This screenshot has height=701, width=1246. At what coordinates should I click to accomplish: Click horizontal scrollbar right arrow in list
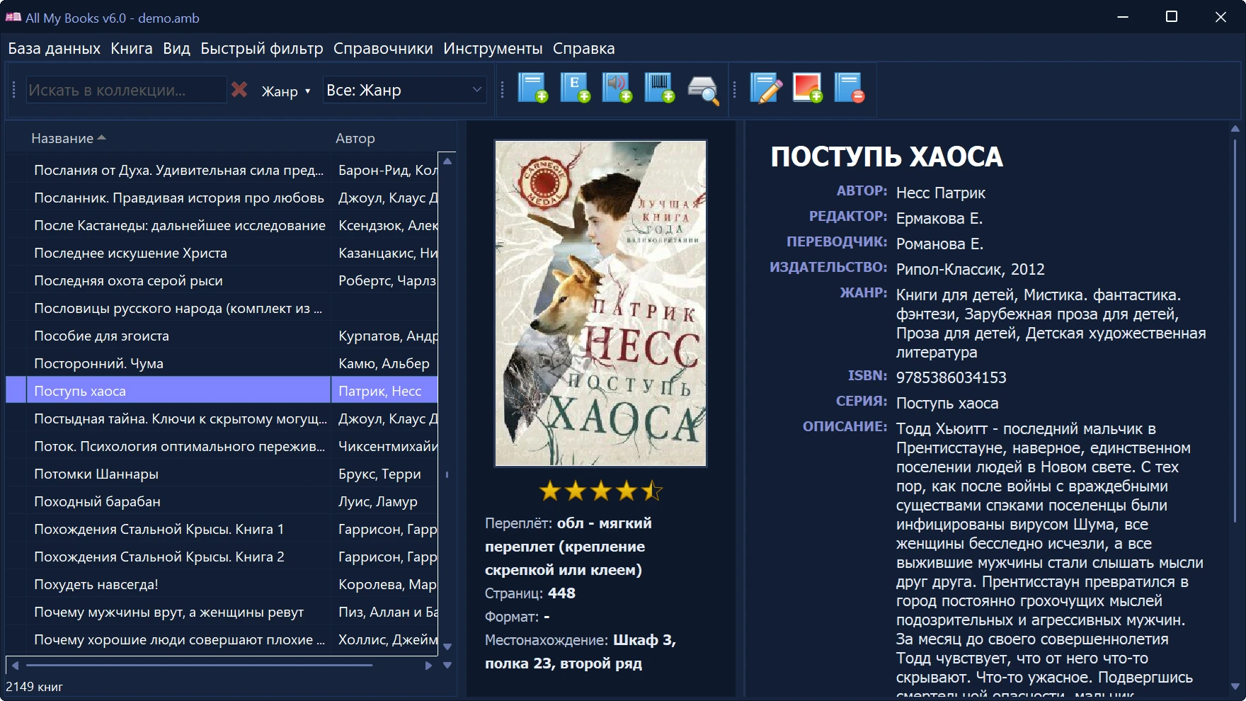click(428, 665)
